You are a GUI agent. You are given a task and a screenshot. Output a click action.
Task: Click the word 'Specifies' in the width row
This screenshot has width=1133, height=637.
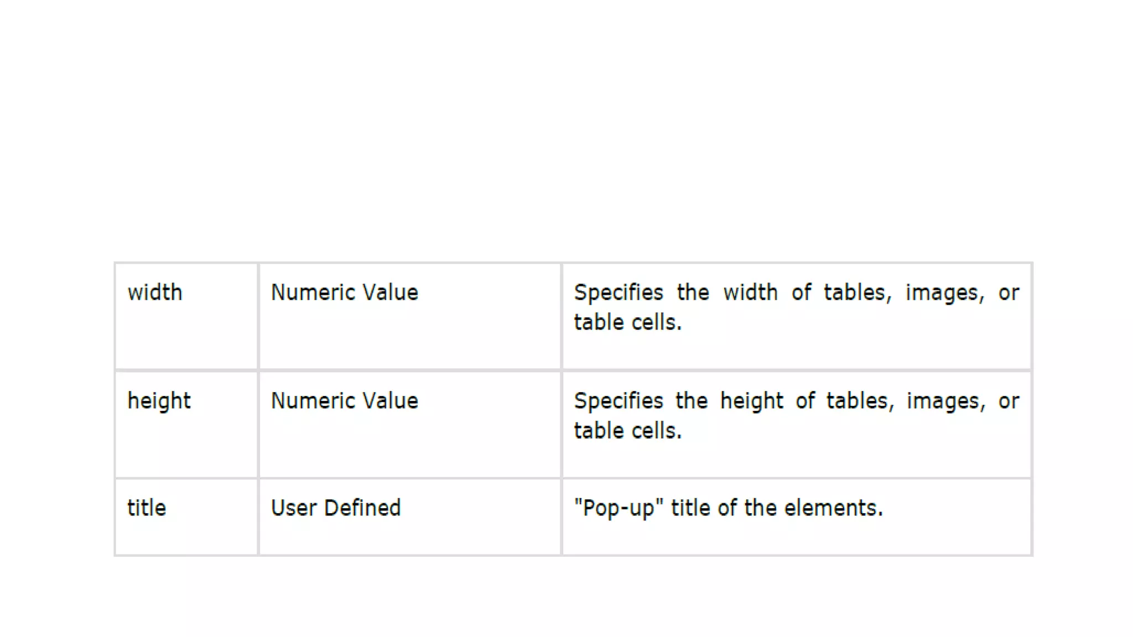pyautogui.click(x=618, y=293)
